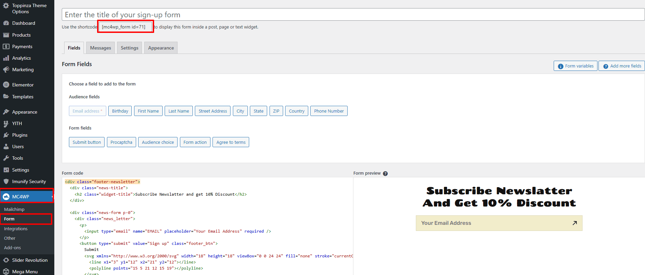Open the form Appearance tab

(161, 48)
